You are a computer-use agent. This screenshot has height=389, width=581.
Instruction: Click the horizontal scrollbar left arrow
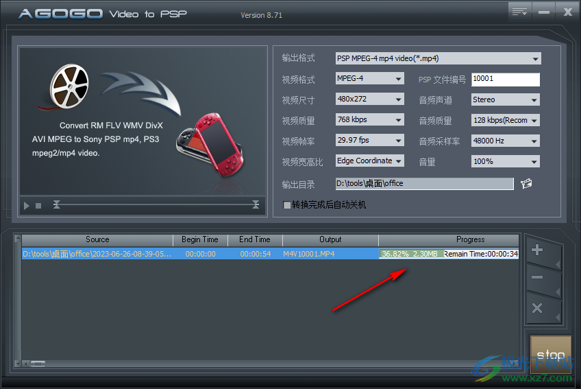coord(25,364)
